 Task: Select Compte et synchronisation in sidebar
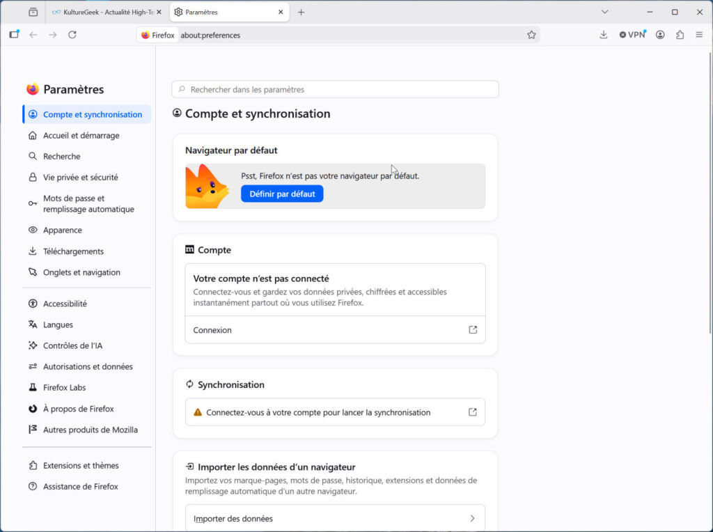tap(87, 115)
